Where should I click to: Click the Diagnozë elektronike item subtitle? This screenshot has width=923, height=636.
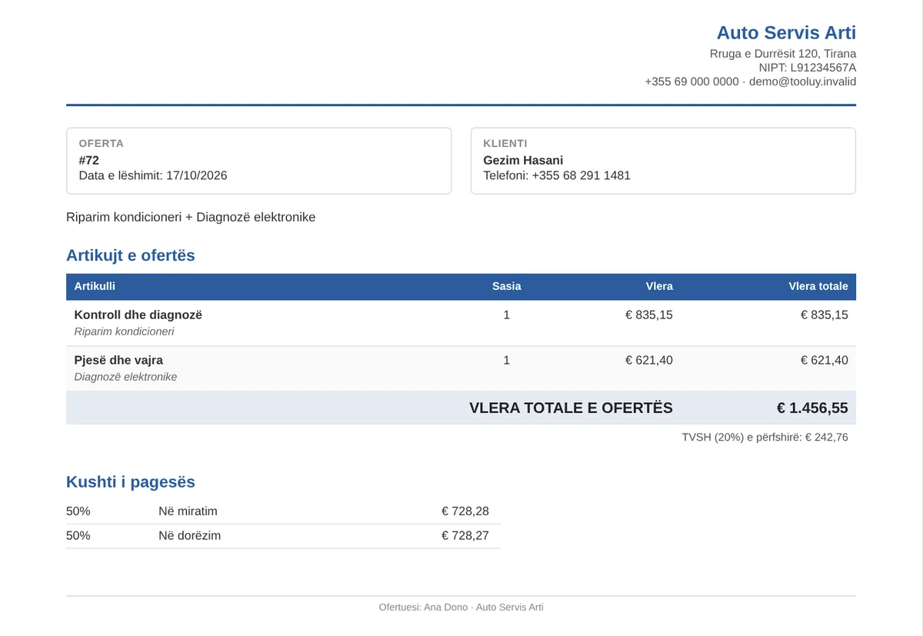125,377
